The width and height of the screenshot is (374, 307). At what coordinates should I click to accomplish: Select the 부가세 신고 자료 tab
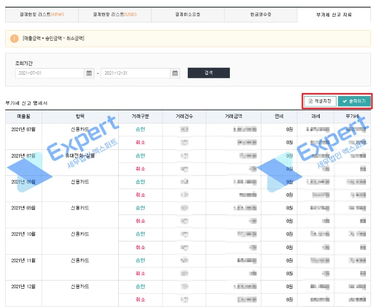(x=334, y=14)
